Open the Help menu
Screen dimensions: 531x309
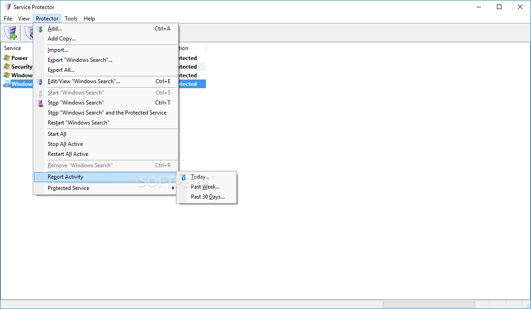click(x=90, y=19)
